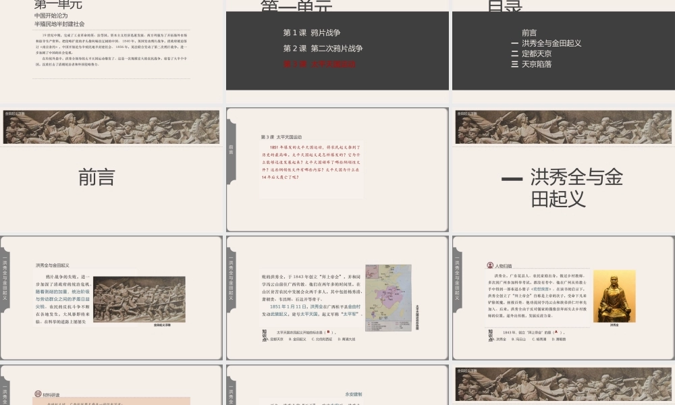The image size is (675, 405).
Task: Select the '第 2 课 第二次鸦片战争' lesson line
Action: tap(323, 49)
